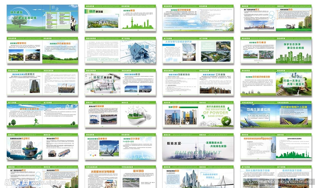Select the 绿色建筑执行情况 heading
Image resolution: width=318 pixels, height=188 pixels.
click(257, 43)
